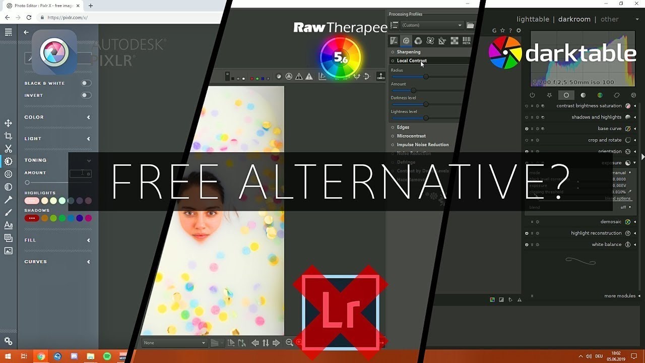Click RawTherapee zoom out magnifier icon
The height and width of the screenshot is (363, 645).
coord(289,343)
